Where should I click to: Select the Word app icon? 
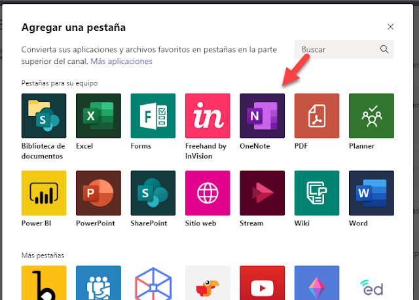[x=371, y=193]
